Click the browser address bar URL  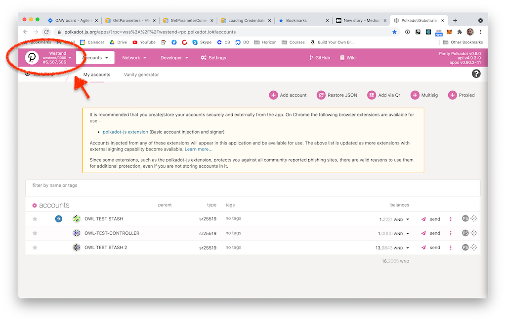click(150, 32)
